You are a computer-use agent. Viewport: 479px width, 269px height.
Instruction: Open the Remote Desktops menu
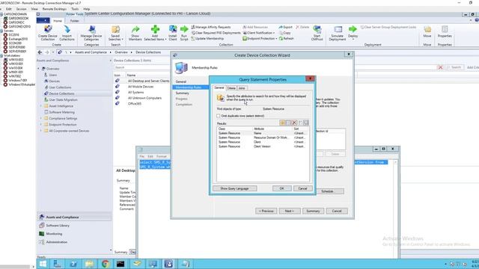(55, 9)
